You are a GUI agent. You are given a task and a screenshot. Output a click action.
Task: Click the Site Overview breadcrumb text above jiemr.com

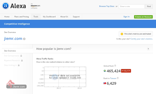point(10,32)
